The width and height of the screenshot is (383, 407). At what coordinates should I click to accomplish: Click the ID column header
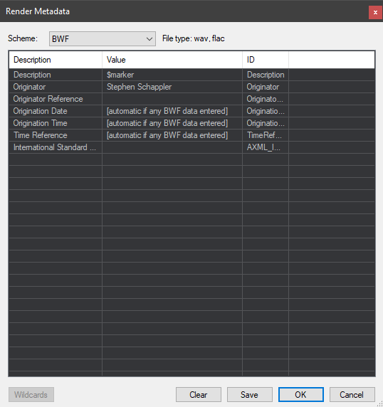pyautogui.click(x=266, y=60)
